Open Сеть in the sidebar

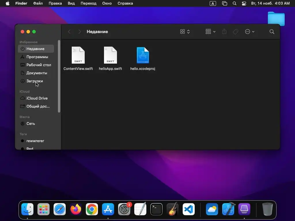point(36,123)
